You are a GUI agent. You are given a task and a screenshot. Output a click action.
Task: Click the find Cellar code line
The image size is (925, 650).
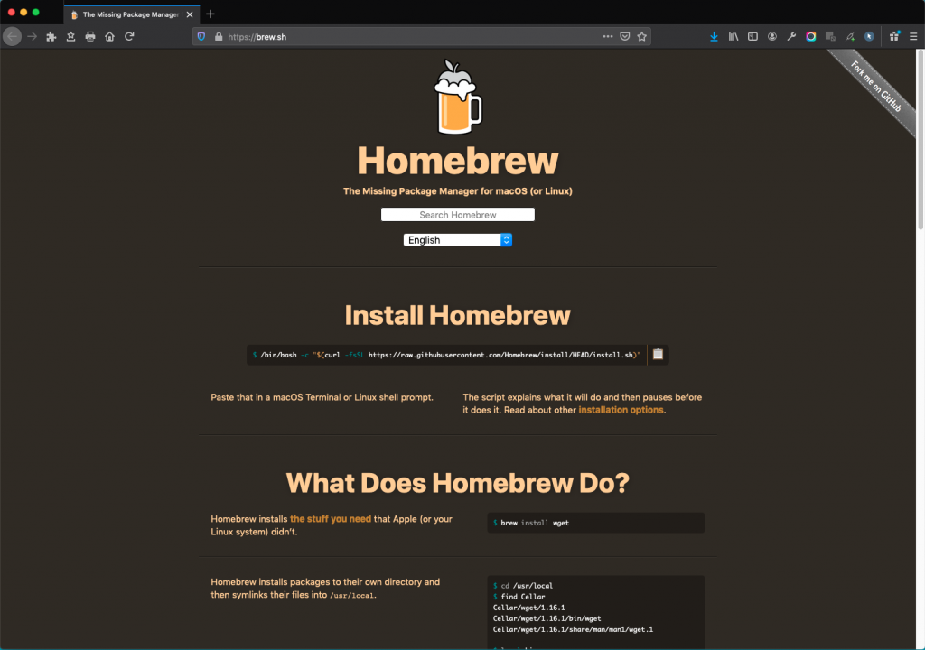point(519,597)
